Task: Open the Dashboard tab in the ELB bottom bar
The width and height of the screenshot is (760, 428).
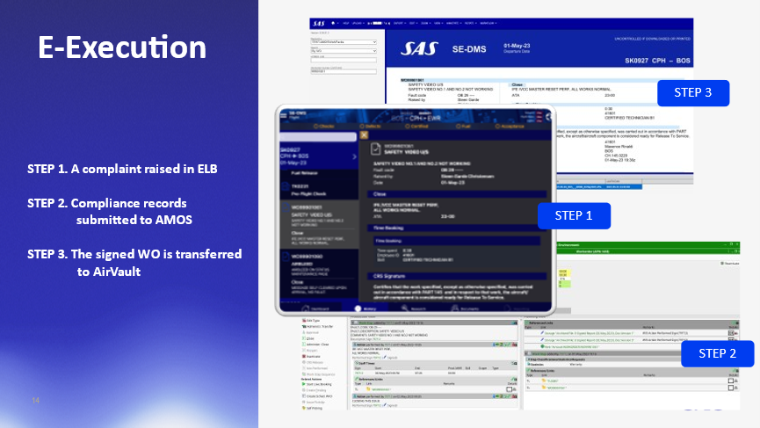Action: coord(315,308)
